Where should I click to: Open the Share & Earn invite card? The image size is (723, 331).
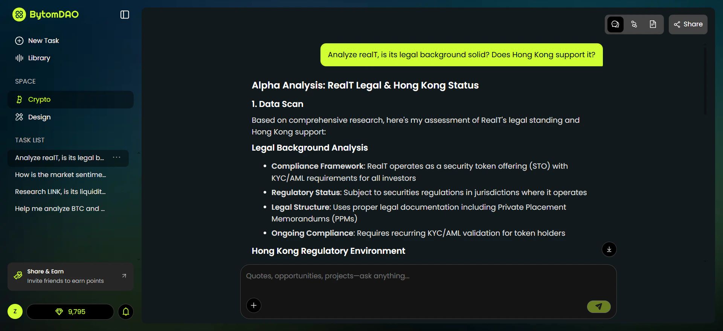pos(70,276)
